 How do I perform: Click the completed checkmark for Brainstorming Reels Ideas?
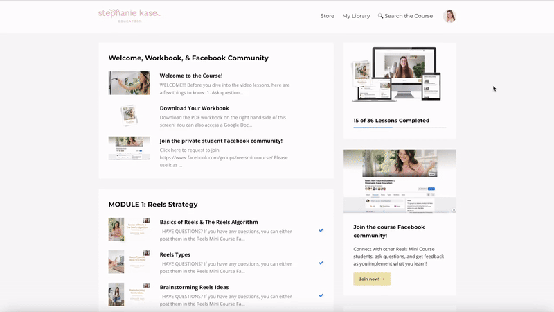coord(321,295)
